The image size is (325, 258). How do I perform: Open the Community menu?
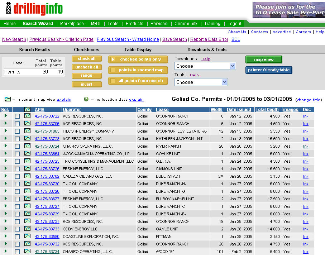[186, 24]
